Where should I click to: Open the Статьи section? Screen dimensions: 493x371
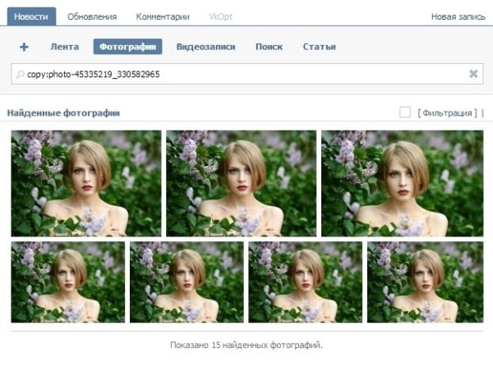[319, 47]
